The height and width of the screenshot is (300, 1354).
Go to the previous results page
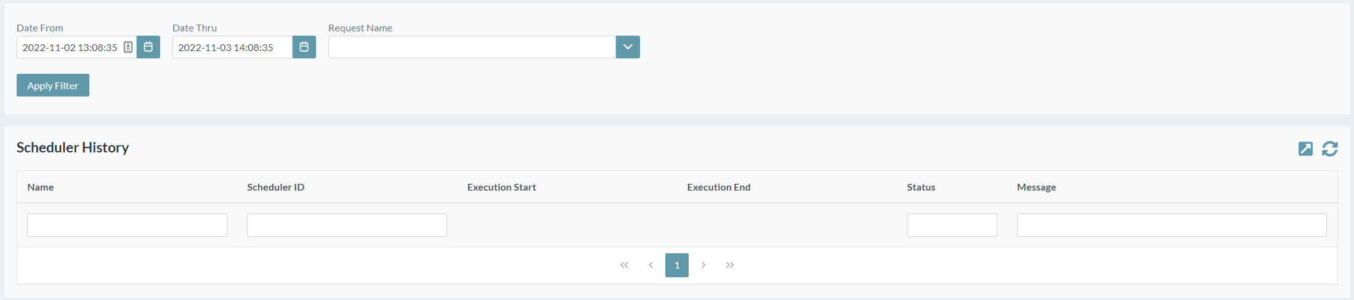pos(651,265)
